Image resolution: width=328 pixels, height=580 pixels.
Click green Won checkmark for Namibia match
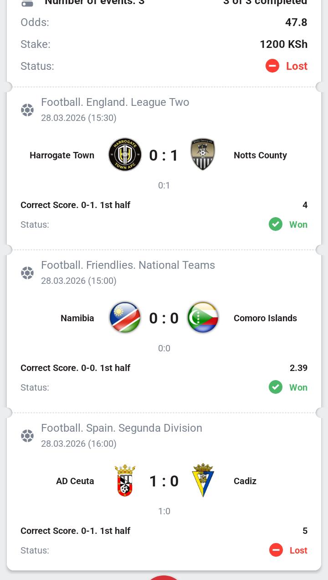[276, 387]
